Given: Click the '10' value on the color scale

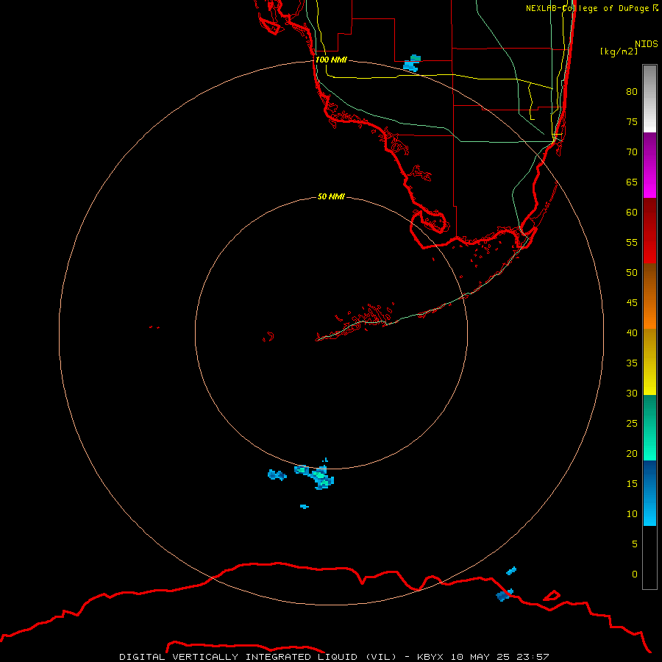Looking at the screenshot, I should 632,514.
